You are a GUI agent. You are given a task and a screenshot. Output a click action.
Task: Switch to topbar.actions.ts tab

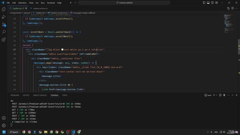[x=39, y=8]
